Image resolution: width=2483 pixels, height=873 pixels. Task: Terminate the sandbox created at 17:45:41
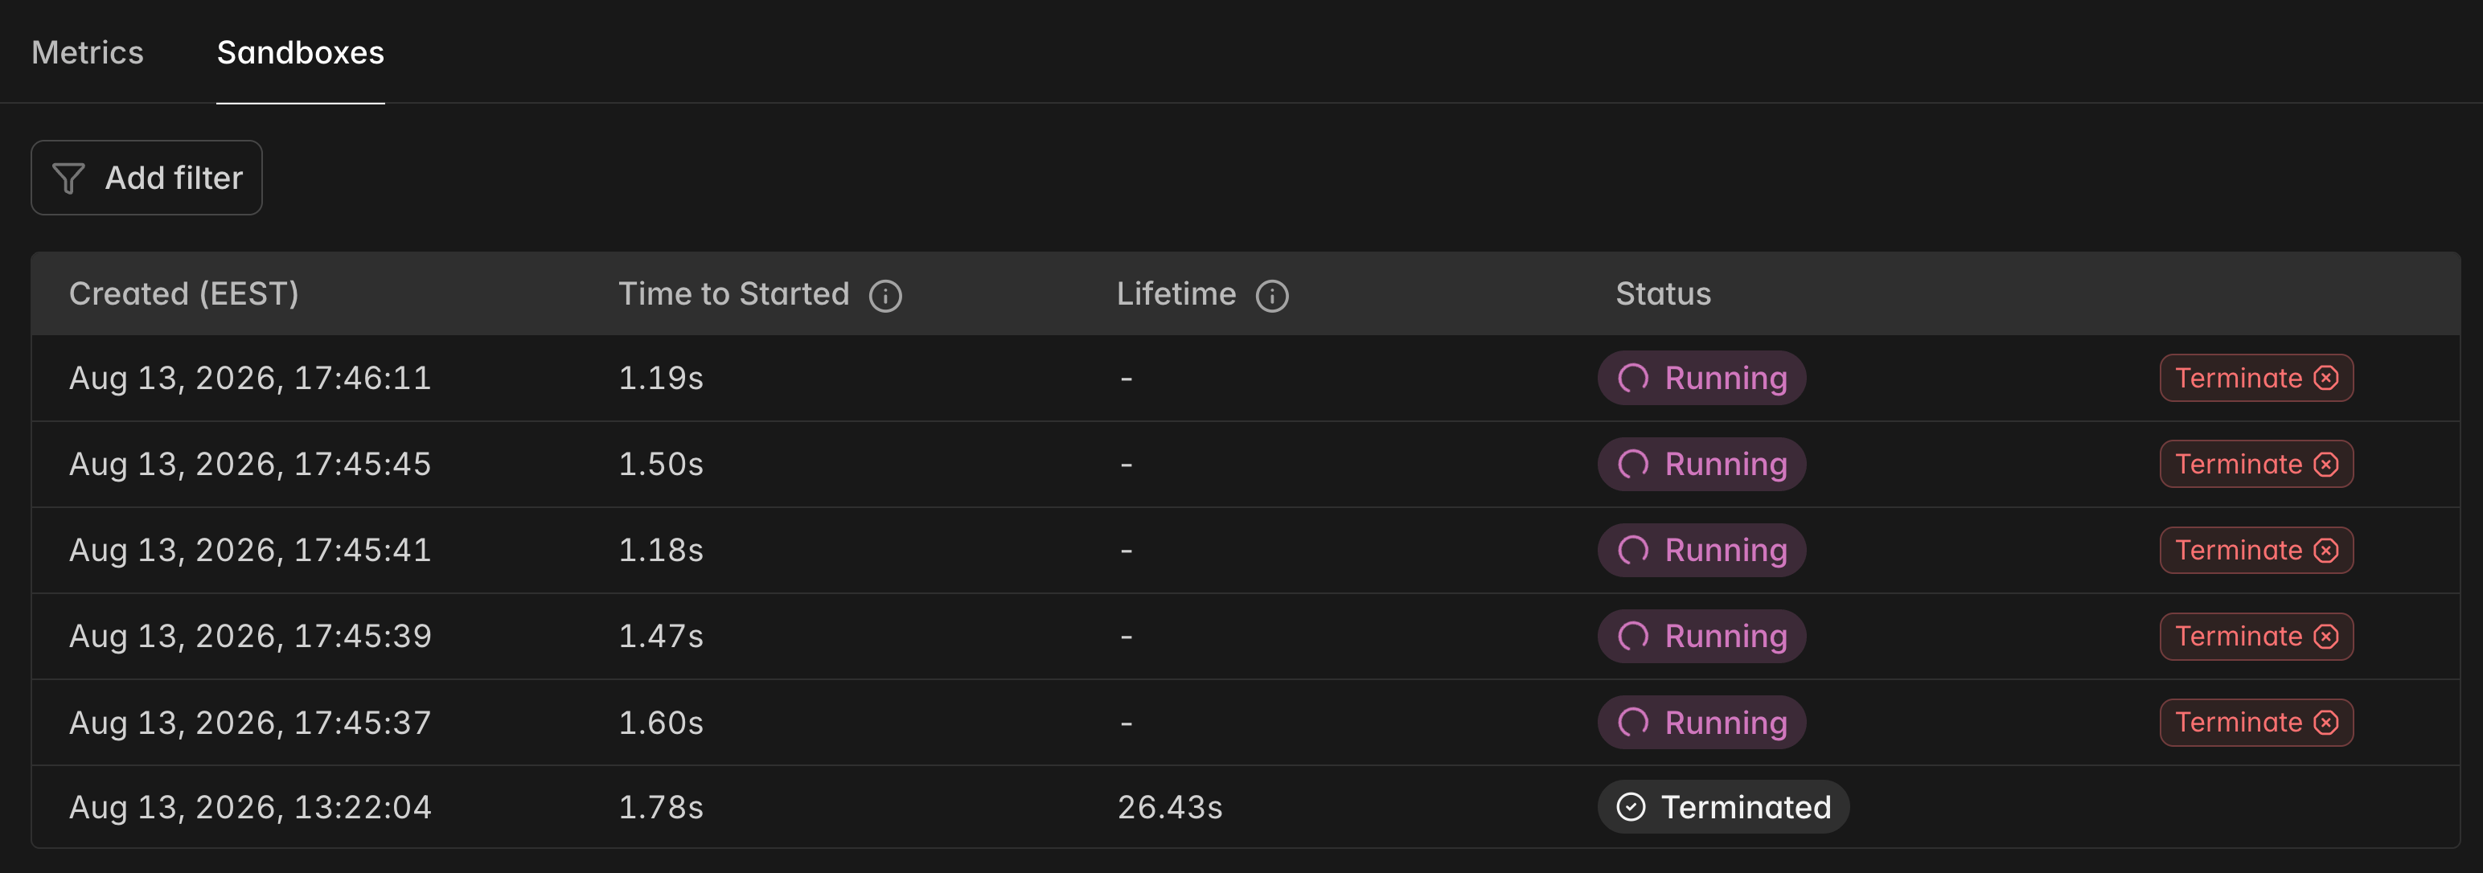(x=2256, y=550)
